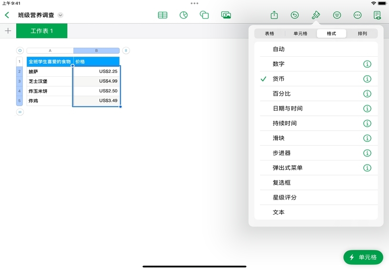Tap the format paintbrush icon

(x=316, y=15)
